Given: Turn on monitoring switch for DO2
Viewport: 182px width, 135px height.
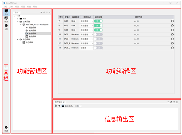Looking at the screenshot, I should (x=98, y=39).
